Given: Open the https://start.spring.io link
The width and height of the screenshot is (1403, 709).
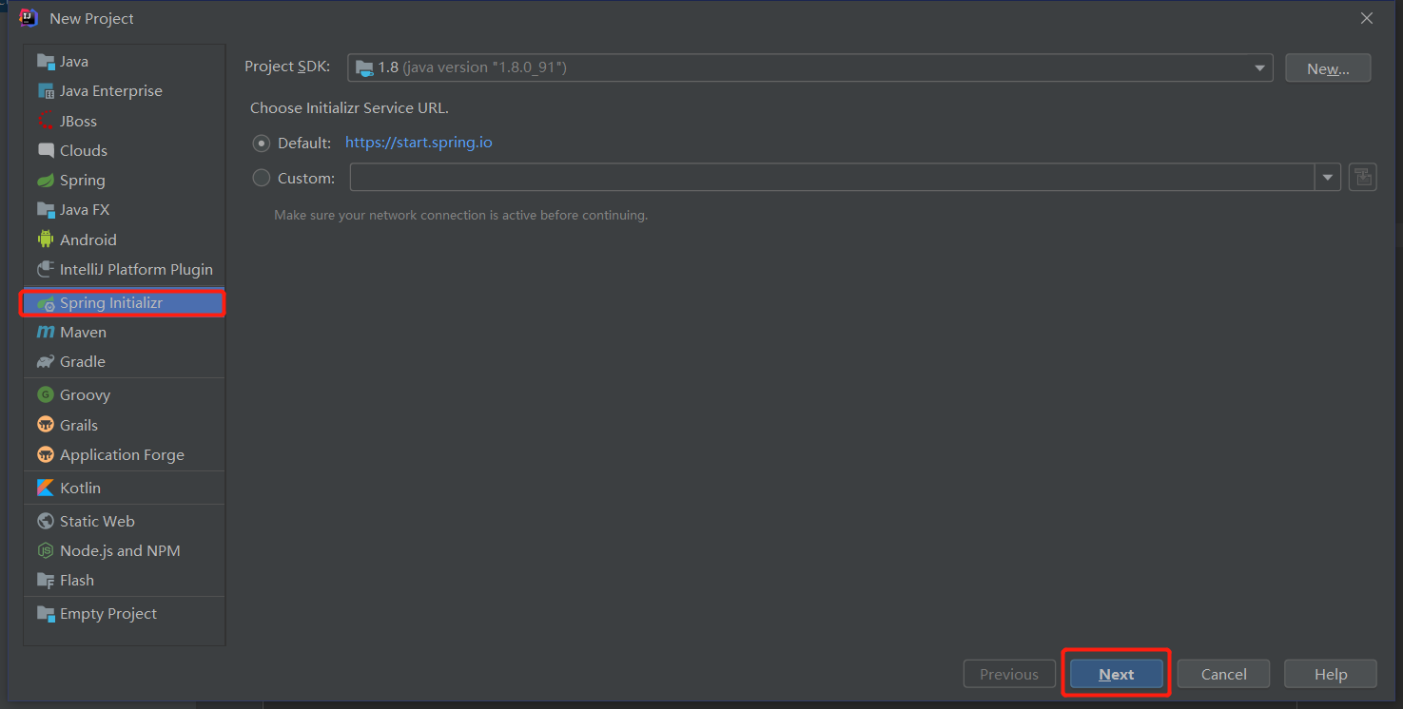Looking at the screenshot, I should (419, 143).
